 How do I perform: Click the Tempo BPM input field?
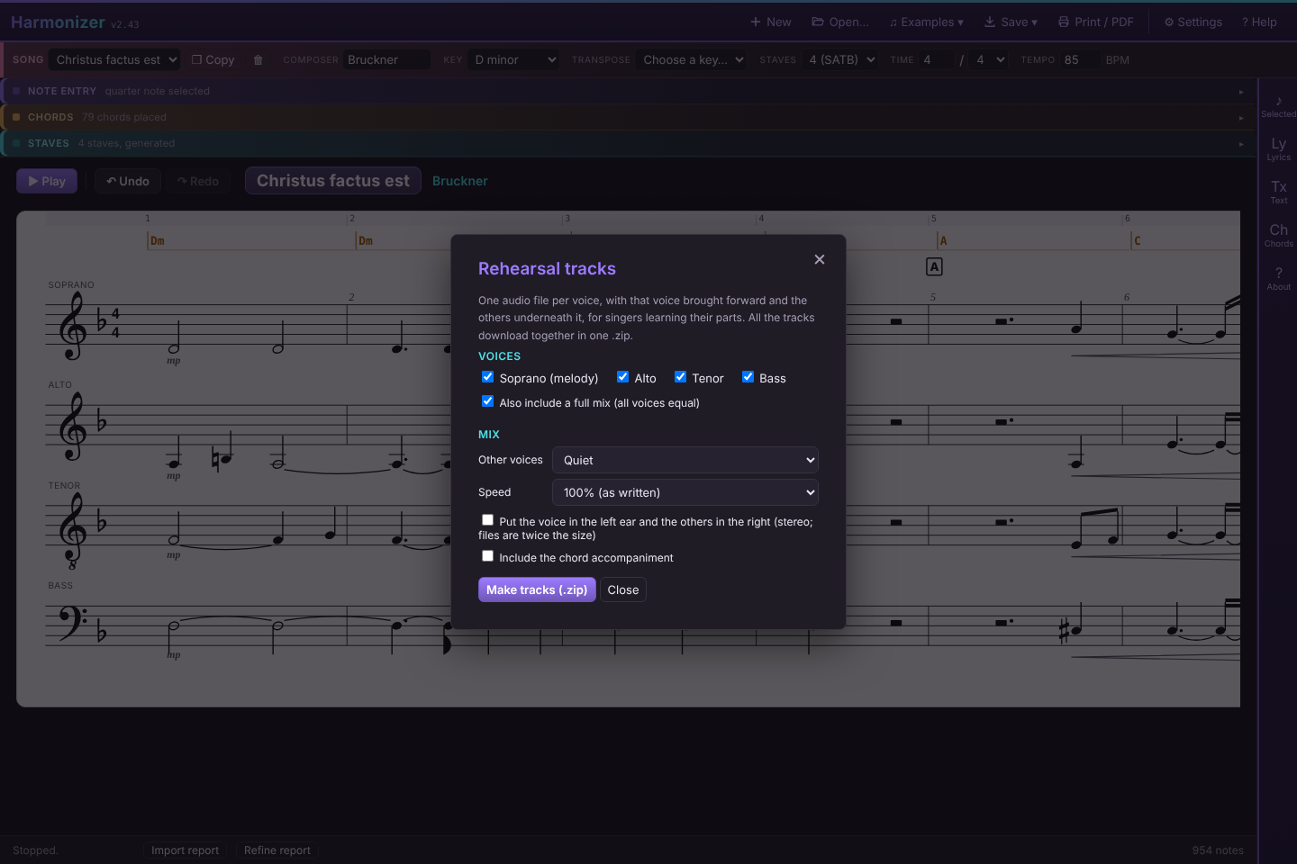[1079, 59]
